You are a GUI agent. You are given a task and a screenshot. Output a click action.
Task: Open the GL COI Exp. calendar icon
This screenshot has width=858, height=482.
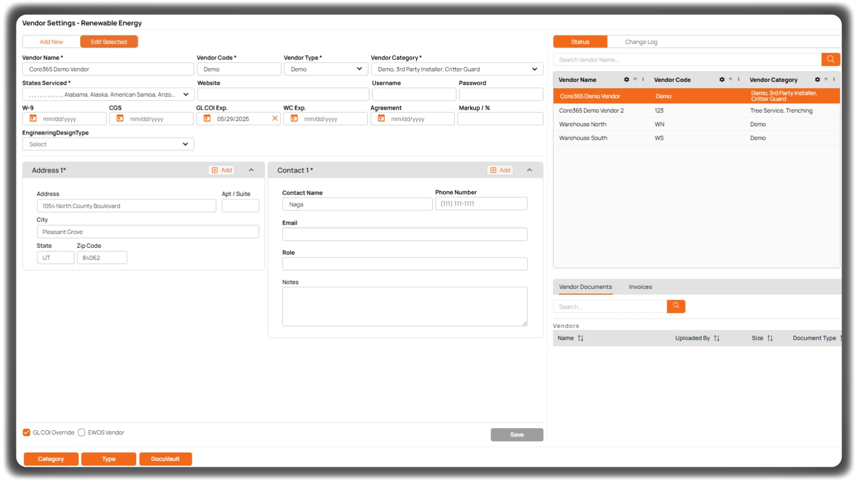click(207, 118)
